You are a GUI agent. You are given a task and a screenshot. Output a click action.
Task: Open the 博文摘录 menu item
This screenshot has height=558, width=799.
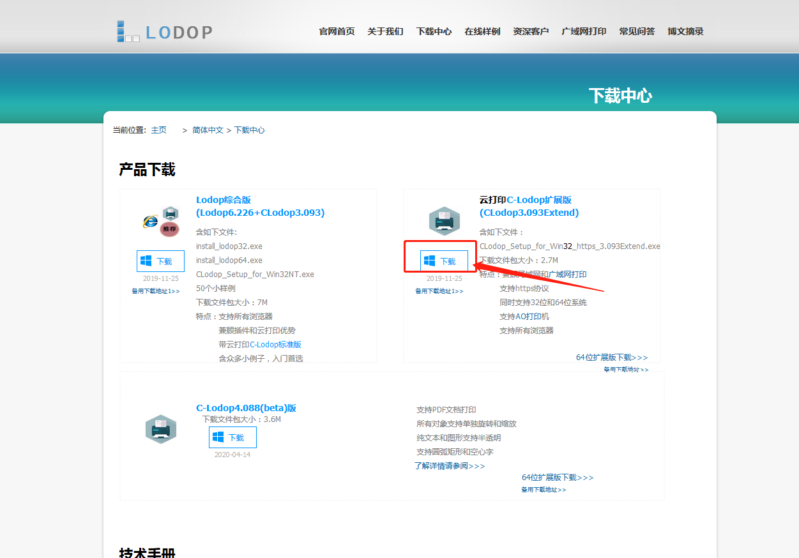[685, 31]
